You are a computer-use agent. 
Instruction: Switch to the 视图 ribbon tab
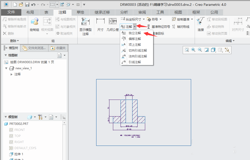(179, 12)
